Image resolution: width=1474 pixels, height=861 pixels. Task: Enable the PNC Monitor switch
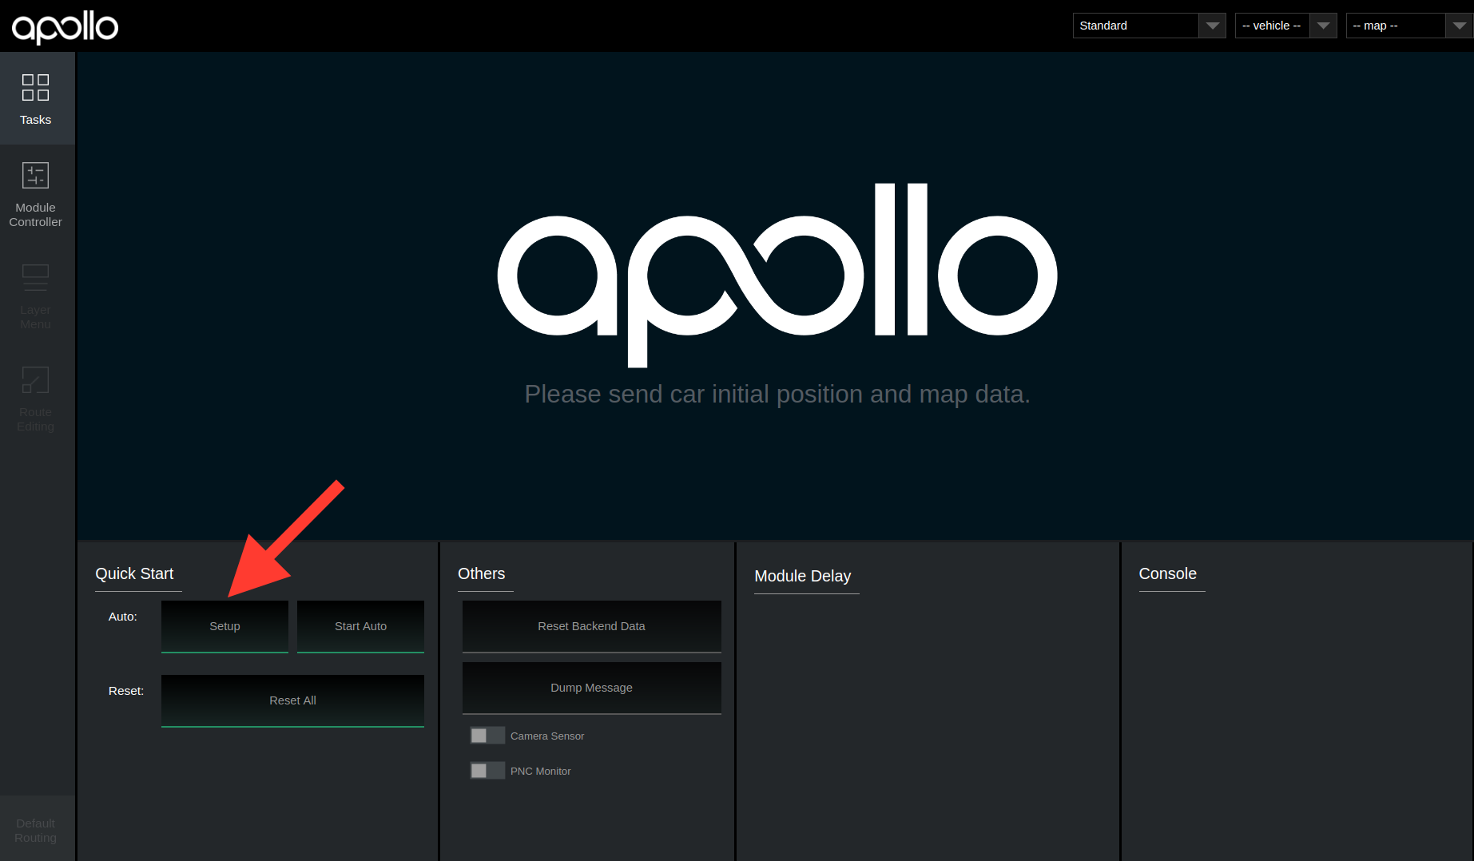tap(487, 771)
